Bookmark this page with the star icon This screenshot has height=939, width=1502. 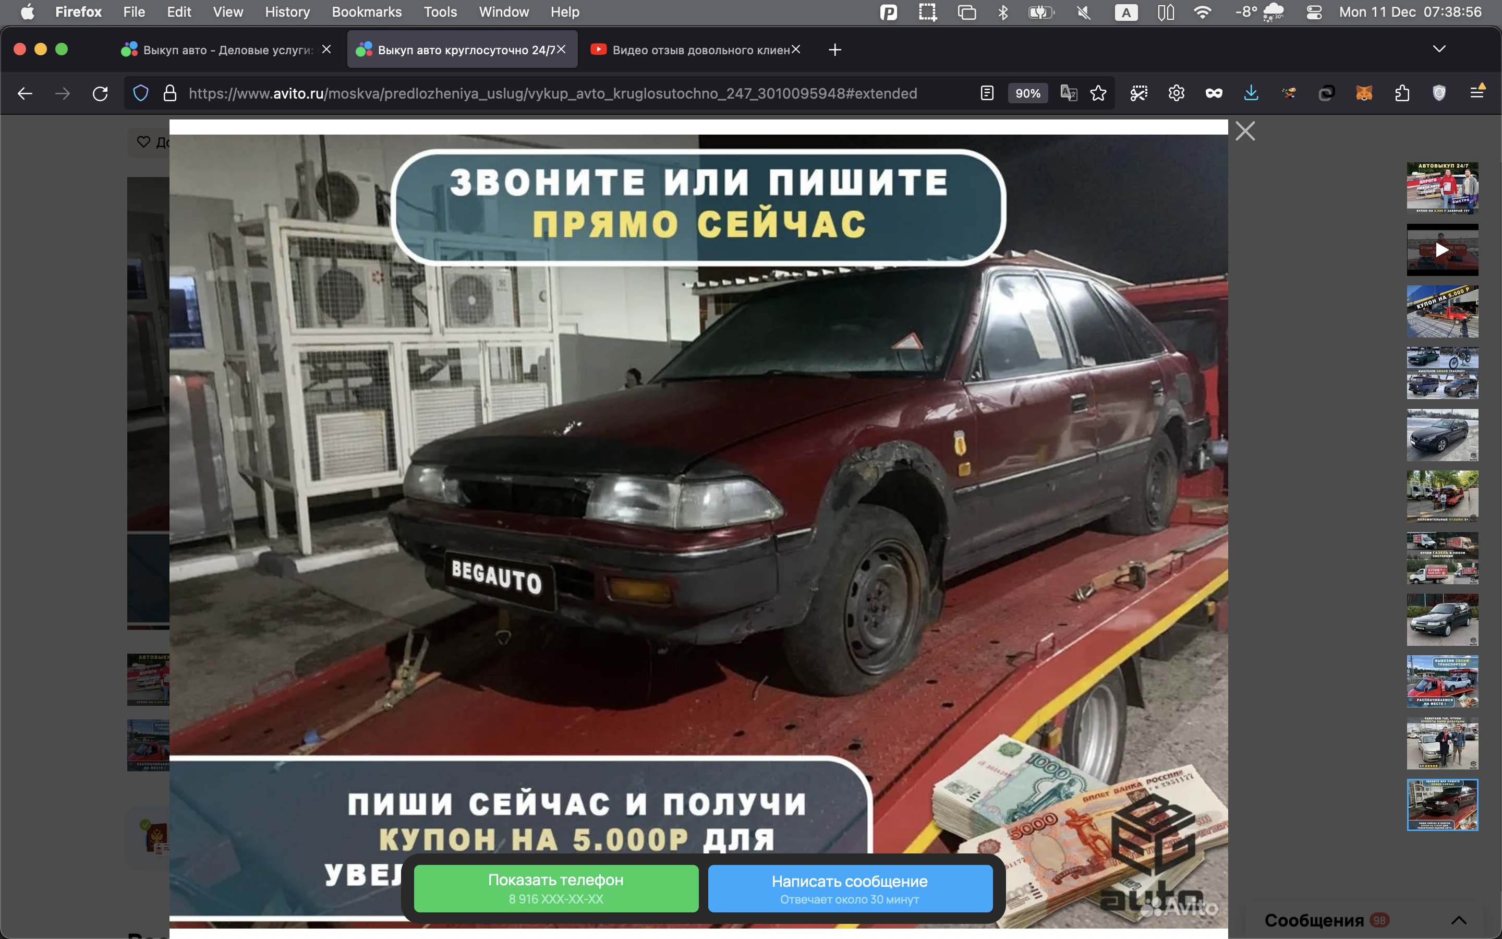pyautogui.click(x=1098, y=93)
